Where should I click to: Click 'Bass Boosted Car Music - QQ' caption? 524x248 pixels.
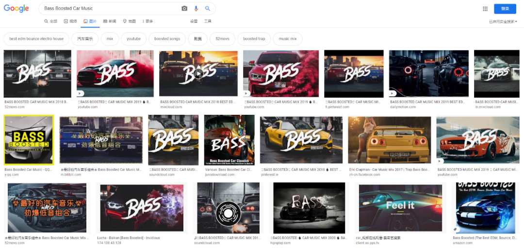pos(29,170)
